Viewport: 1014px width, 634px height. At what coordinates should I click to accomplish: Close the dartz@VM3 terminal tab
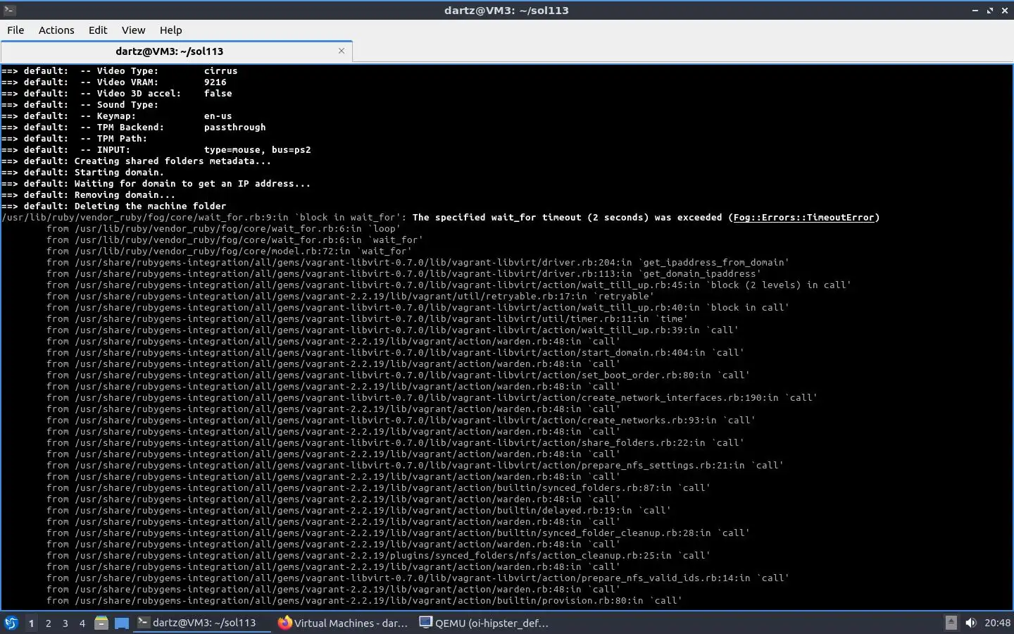pos(342,51)
